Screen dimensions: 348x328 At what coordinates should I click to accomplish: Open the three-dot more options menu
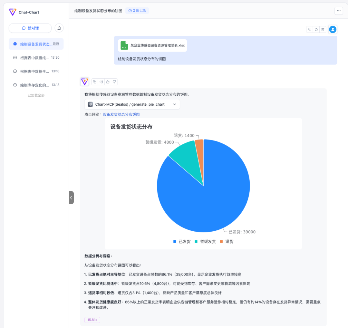click(339, 11)
